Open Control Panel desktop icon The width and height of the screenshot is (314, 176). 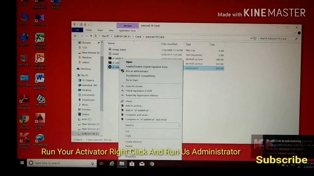(x=24, y=80)
